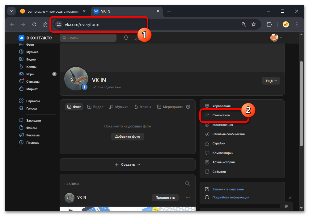Open Маркет in left sidebar
This screenshot has width=309, height=216.
(x=28, y=89)
